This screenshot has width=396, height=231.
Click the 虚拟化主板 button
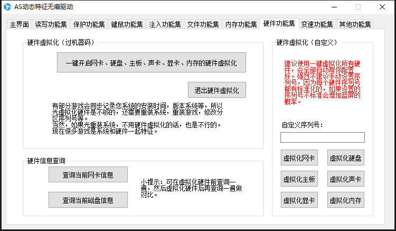click(x=299, y=179)
